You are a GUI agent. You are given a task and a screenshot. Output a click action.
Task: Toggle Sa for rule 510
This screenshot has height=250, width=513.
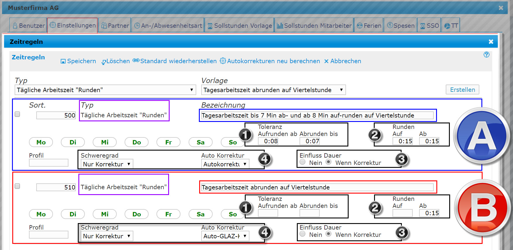click(200, 214)
